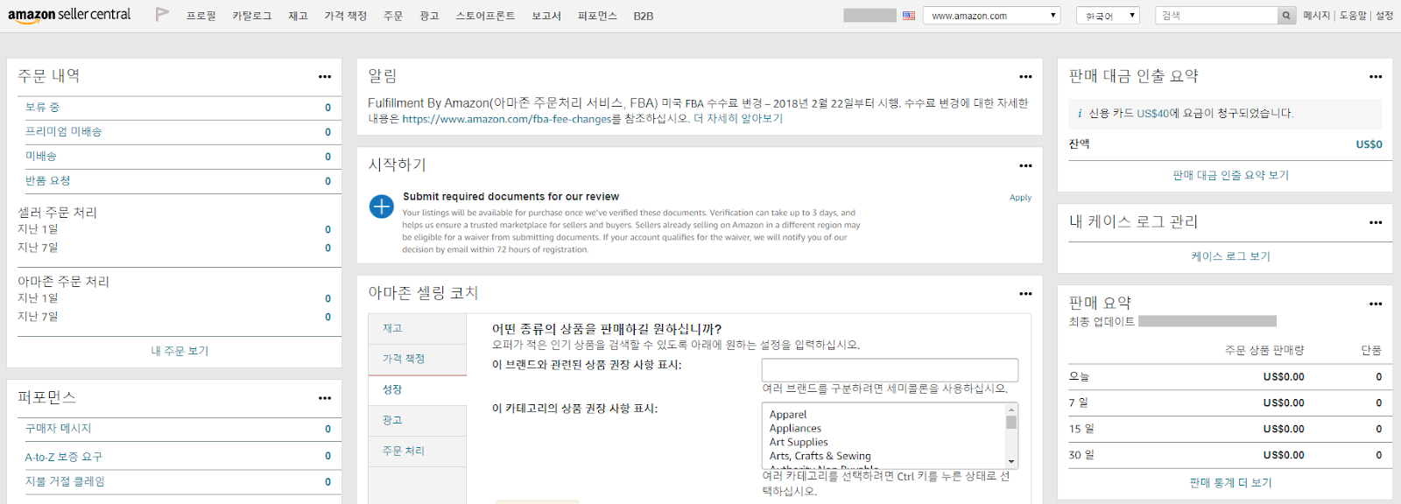This screenshot has height=504, width=1401.
Task: Click the 더 자세히 알아보기 link
Action: coord(738,118)
